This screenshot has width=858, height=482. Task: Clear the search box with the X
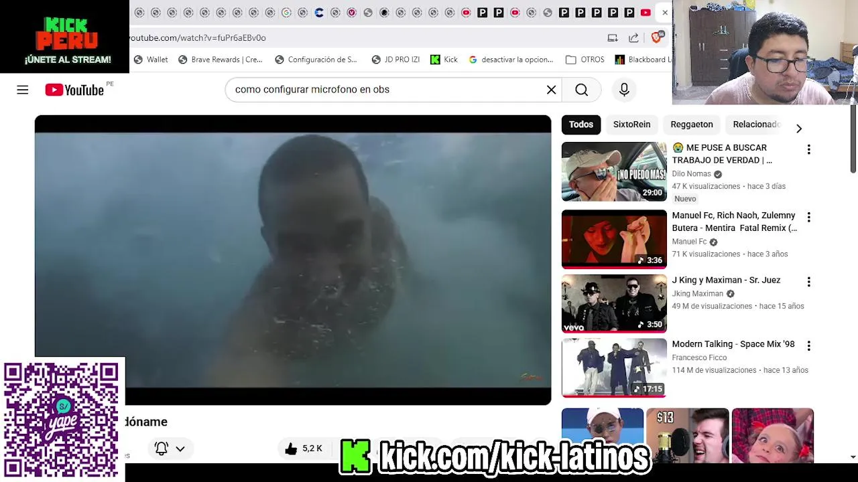tap(551, 90)
